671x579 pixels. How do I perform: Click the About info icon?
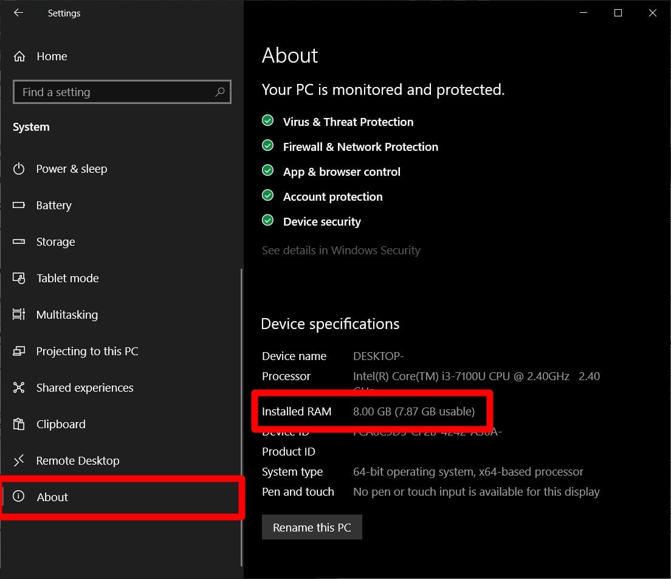pos(18,496)
